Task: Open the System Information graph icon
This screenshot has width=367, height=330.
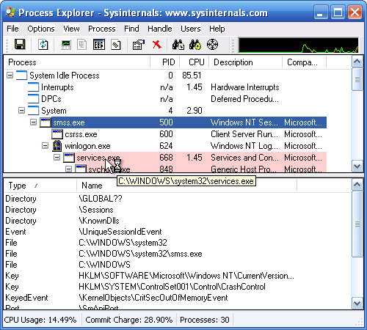Action: (66, 45)
